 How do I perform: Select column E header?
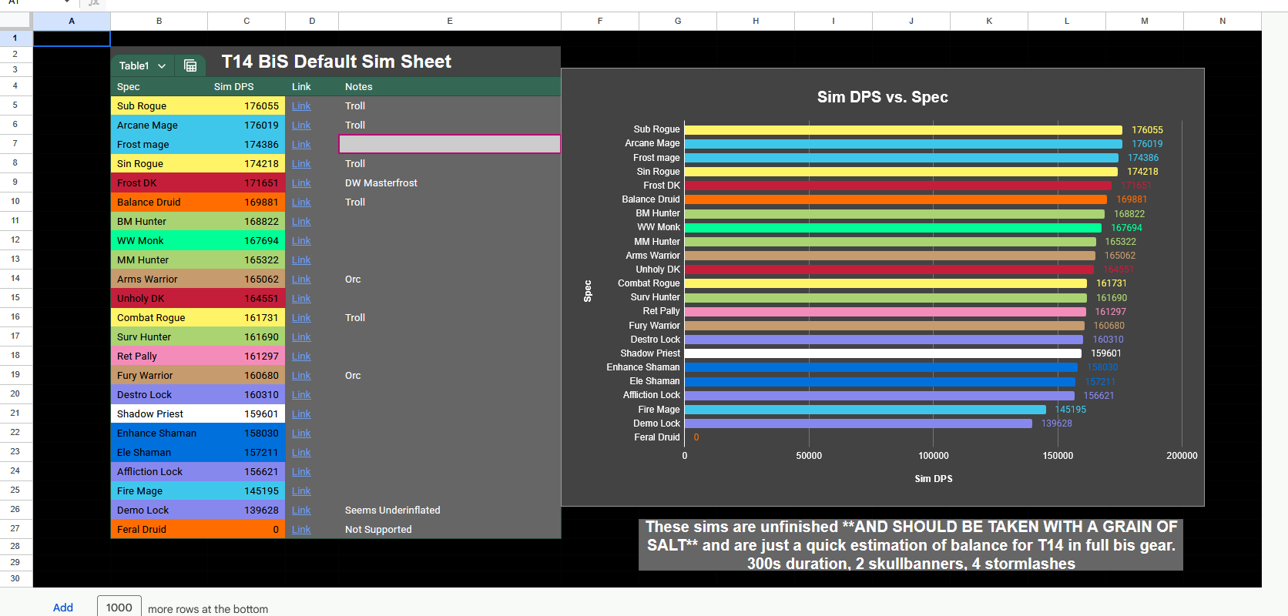(x=450, y=21)
